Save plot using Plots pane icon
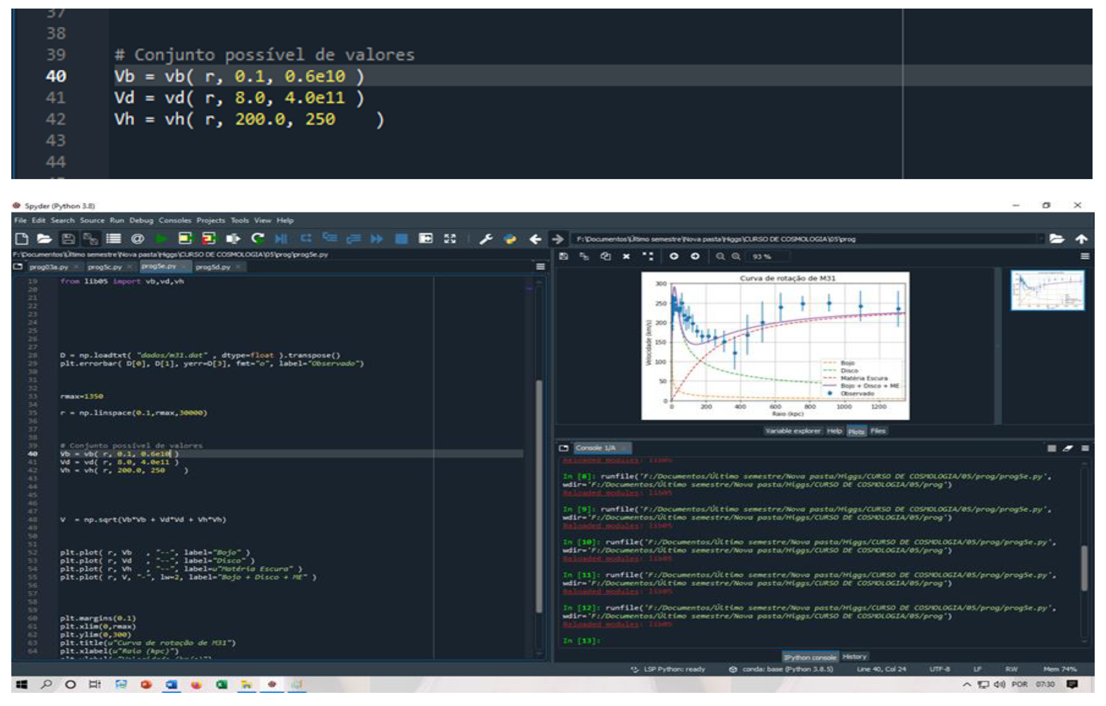1106x706 pixels. click(564, 256)
